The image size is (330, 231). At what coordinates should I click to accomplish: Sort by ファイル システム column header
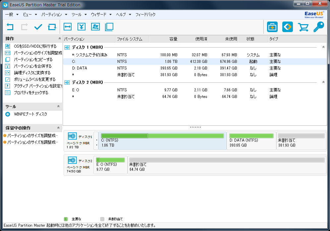(x=132, y=39)
